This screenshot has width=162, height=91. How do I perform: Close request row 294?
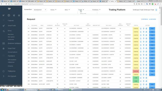tap(152, 84)
